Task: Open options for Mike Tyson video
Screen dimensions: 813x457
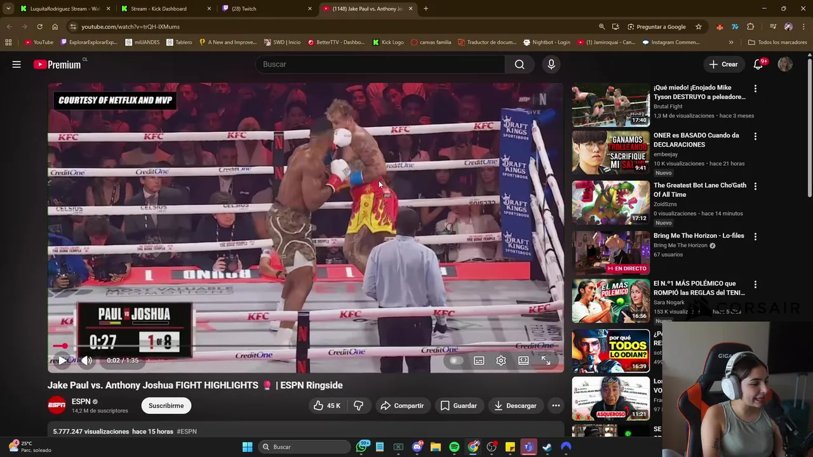Action: (755, 89)
